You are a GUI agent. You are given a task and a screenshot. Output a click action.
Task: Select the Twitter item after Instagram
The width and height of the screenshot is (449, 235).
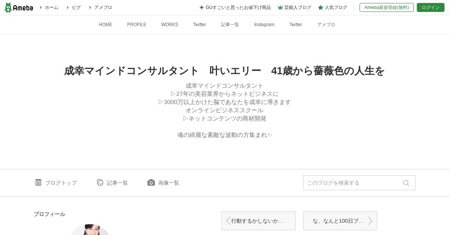click(x=296, y=25)
